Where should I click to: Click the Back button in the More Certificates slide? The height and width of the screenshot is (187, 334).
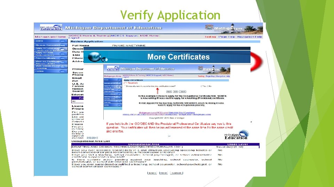coord(169,91)
